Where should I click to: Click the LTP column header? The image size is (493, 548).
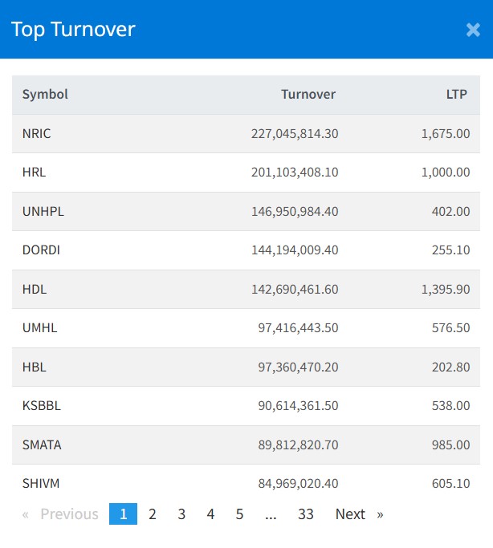tap(457, 95)
